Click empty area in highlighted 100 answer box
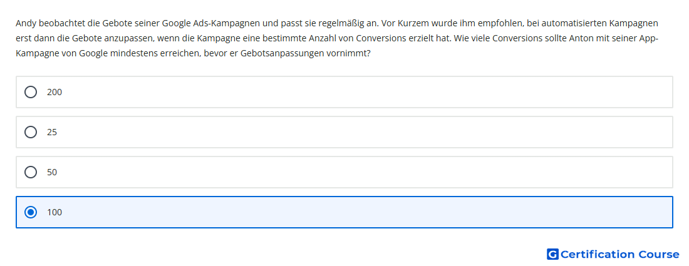 pyautogui.click(x=351, y=212)
